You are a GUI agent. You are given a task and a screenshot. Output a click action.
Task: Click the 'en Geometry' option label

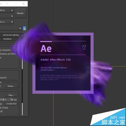click(6, 50)
